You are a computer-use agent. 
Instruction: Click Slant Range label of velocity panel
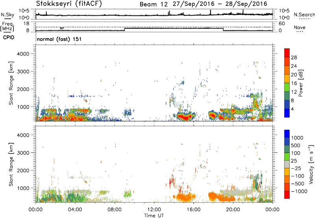[x=11, y=164]
